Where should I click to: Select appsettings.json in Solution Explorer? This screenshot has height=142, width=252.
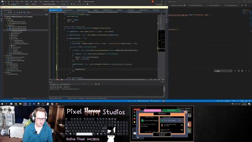[x=17, y=47]
